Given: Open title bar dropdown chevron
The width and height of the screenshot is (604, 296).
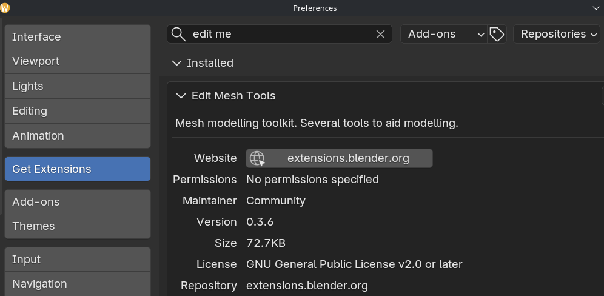Looking at the screenshot, I should pyautogui.click(x=596, y=8).
